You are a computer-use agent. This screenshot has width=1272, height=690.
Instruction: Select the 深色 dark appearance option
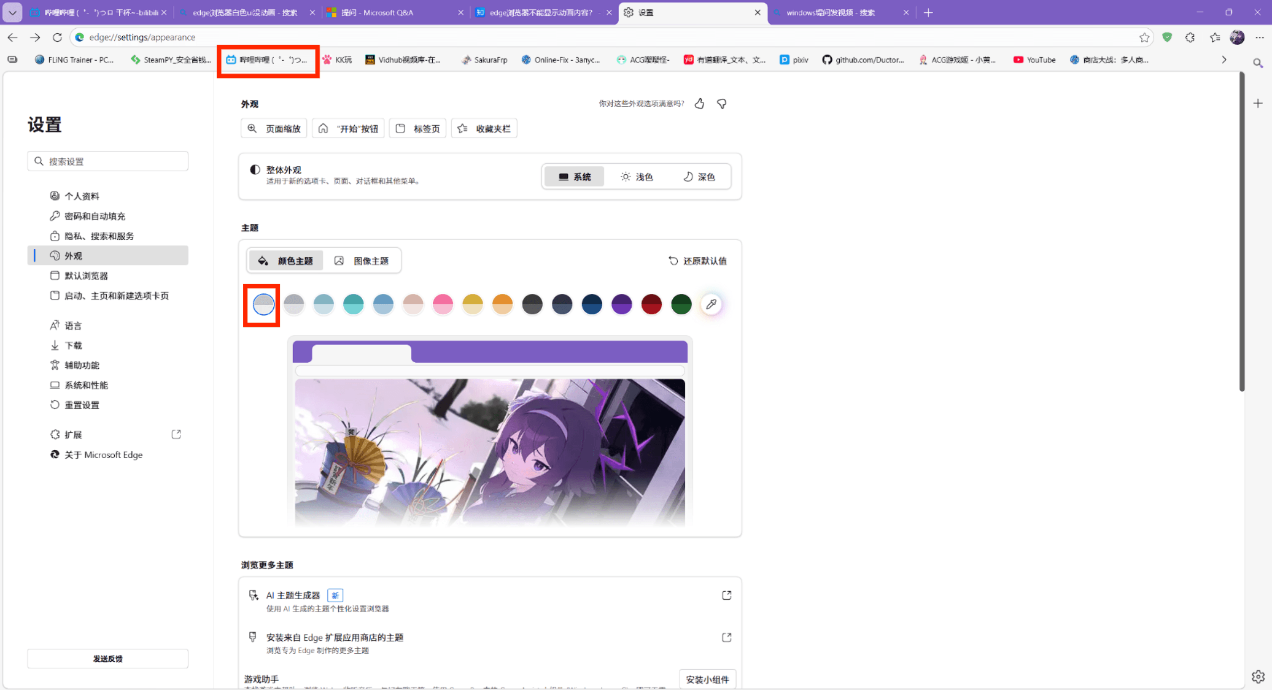[699, 177]
